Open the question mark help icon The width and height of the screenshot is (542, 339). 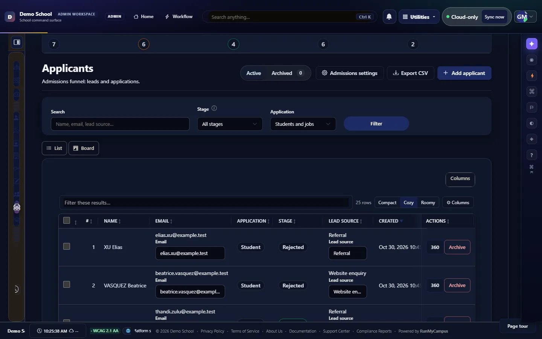point(531,155)
